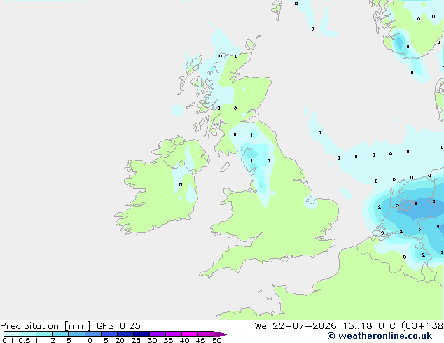Click the 10–15 mm legend color swatch
The image size is (444, 343).
[93, 334]
